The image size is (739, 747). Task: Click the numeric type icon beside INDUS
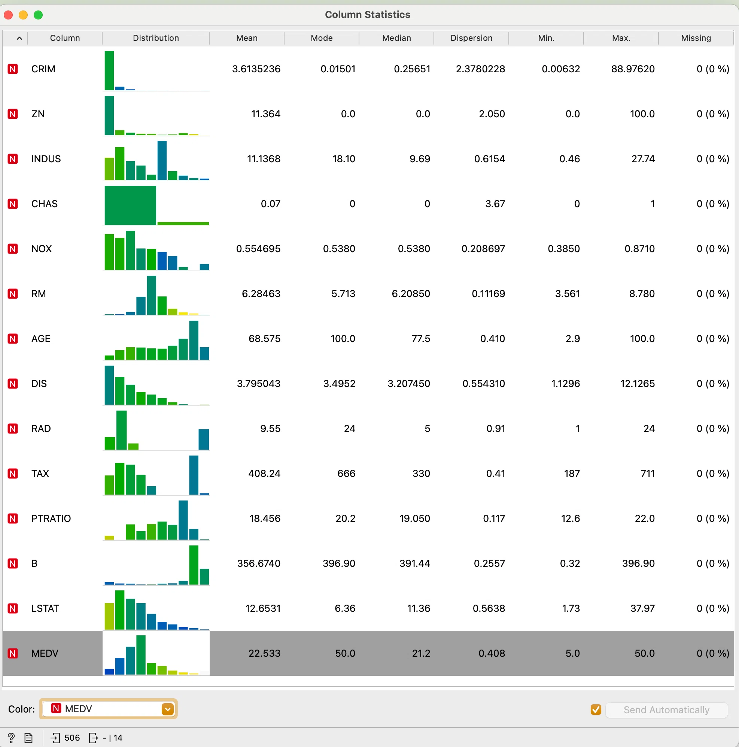[x=13, y=159]
